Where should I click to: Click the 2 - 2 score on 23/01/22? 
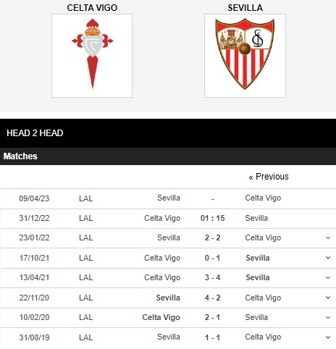pos(212,237)
